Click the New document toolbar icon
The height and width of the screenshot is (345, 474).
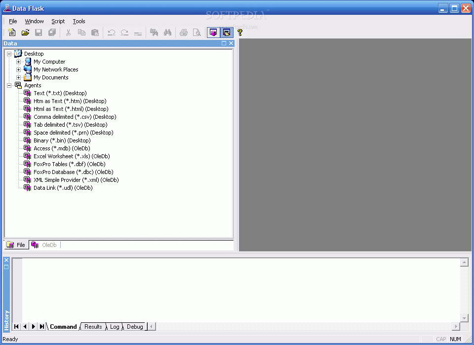click(x=11, y=33)
